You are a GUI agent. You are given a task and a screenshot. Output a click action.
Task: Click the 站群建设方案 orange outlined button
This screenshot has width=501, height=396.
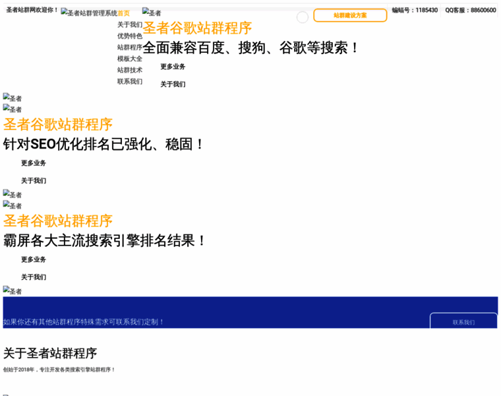(350, 15)
